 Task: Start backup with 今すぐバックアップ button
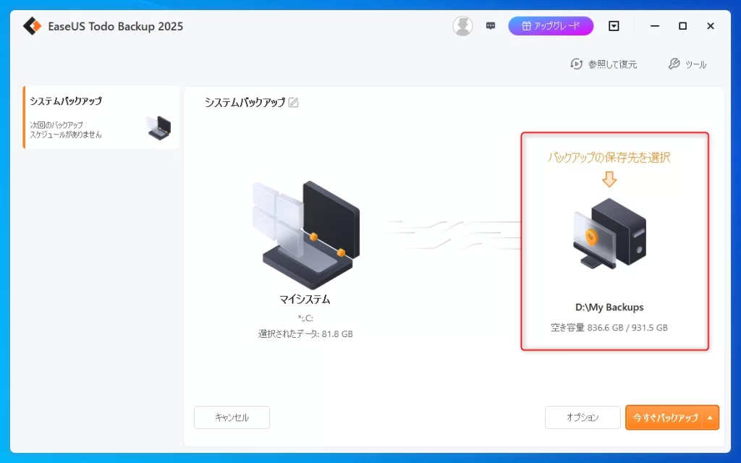[x=664, y=417]
